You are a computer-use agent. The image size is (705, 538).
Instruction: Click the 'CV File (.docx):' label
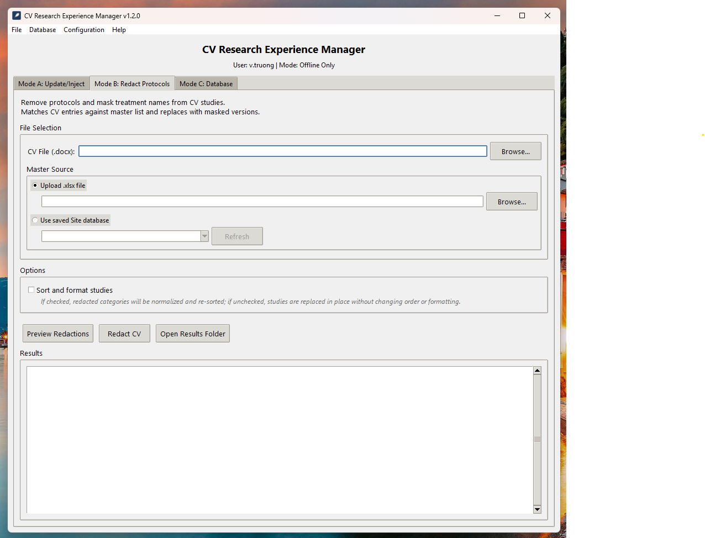[x=51, y=151]
